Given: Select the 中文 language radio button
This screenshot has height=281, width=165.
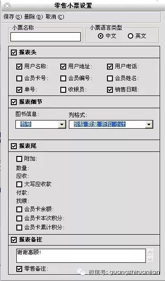Looking at the screenshot, I should pyautogui.click(x=101, y=36).
